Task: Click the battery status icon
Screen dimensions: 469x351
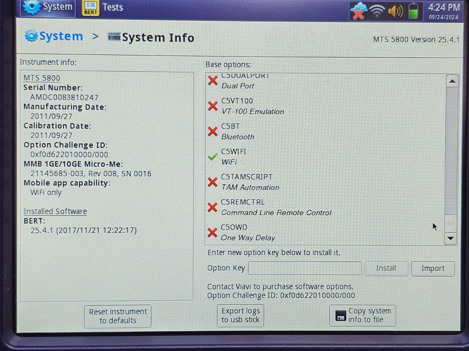Action: (414, 11)
